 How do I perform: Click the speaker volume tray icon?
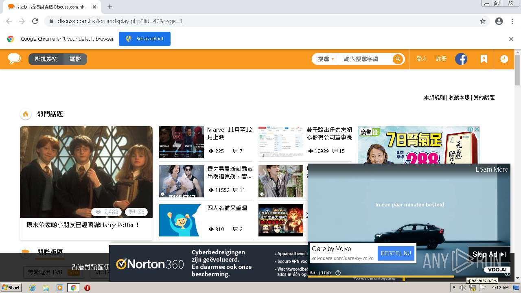tap(463, 288)
